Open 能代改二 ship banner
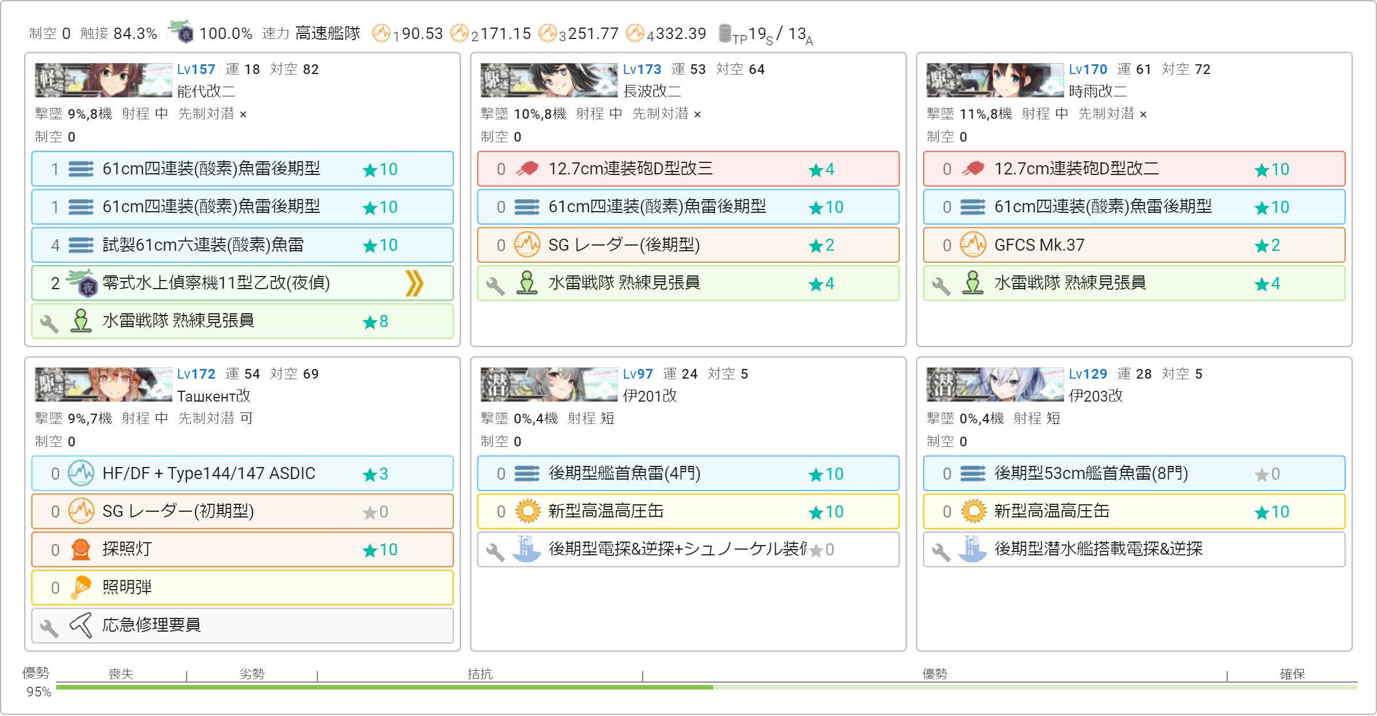Viewport: 1377px width, 716px height. [103, 80]
